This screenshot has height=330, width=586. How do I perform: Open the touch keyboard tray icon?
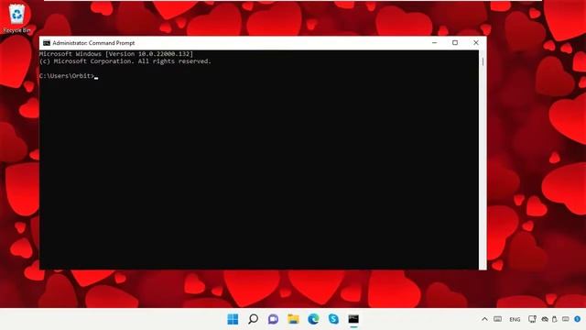[497, 319]
